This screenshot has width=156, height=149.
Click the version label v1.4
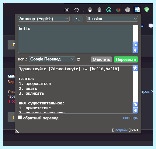tap(135, 130)
